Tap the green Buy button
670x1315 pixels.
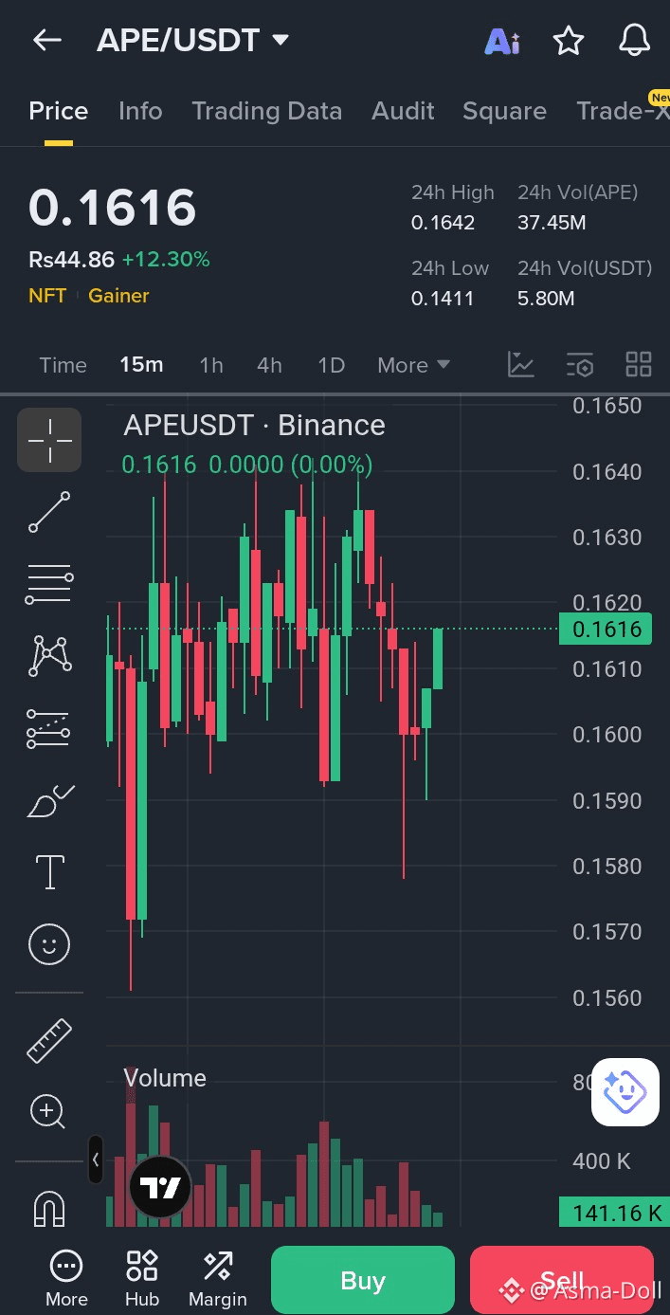point(363,1280)
